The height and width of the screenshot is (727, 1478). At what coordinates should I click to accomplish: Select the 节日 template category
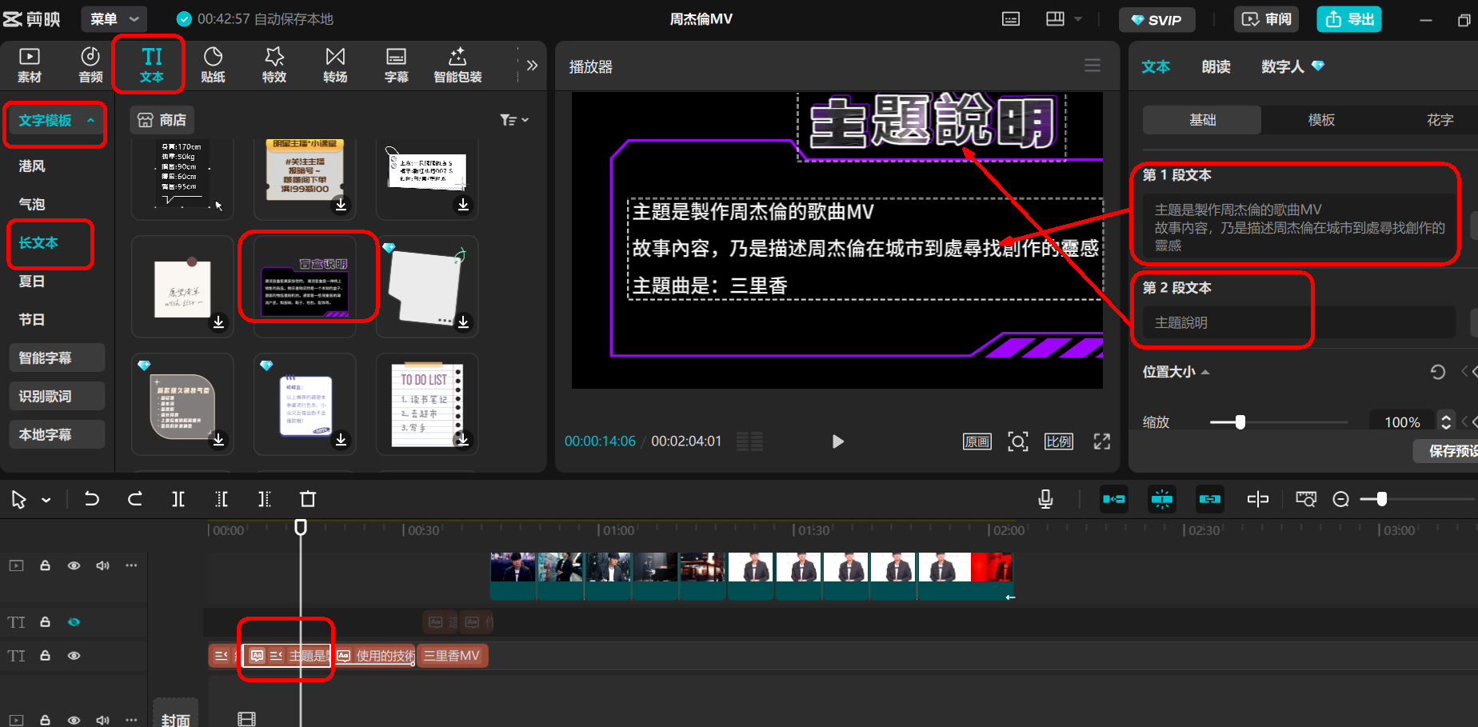click(x=32, y=320)
